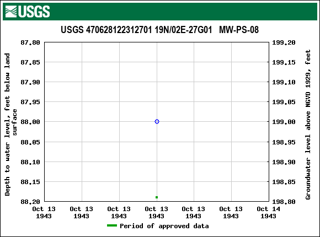The width and height of the screenshot is (320, 237).
Task: Click the left axis value 88.10
Action: [x=30, y=162]
